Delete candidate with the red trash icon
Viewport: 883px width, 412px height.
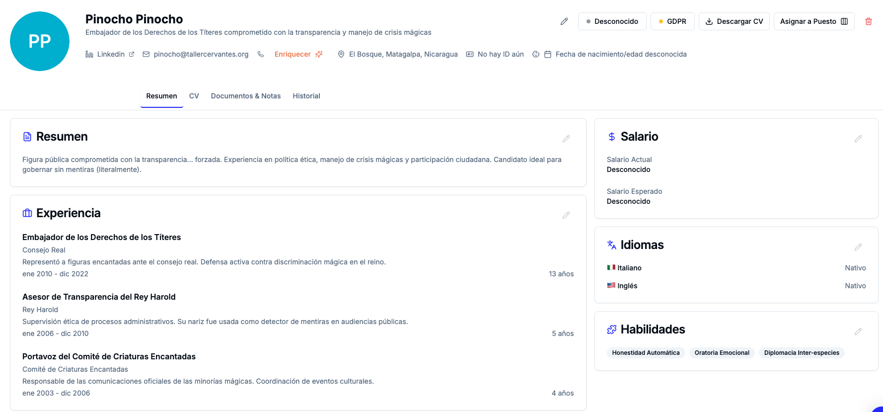point(869,21)
